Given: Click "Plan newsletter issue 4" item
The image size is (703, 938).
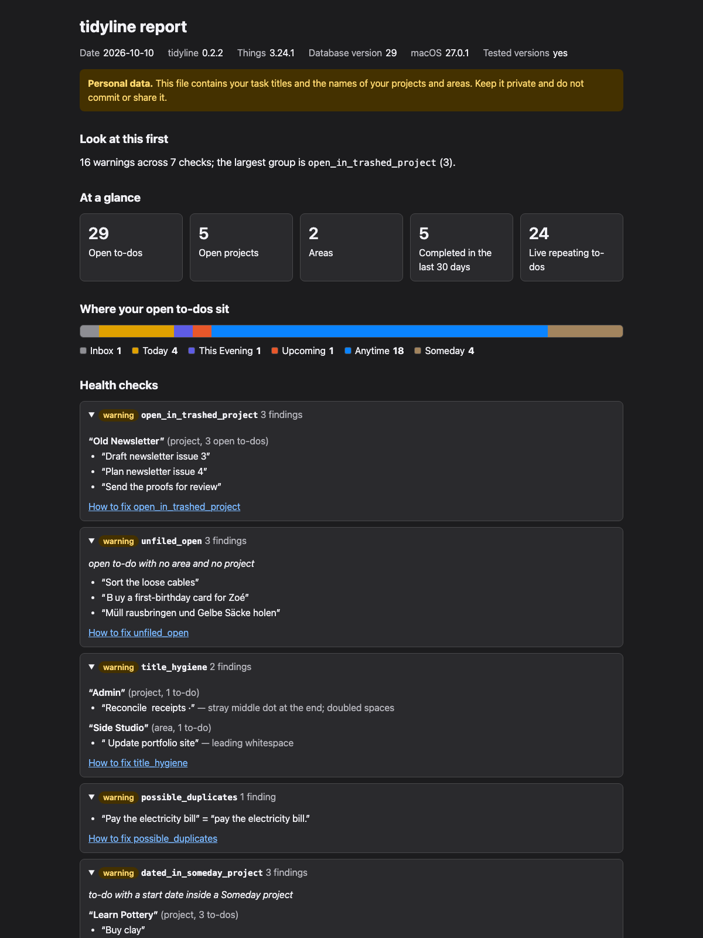Looking at the screenshot, I should (x=154, y=471).
